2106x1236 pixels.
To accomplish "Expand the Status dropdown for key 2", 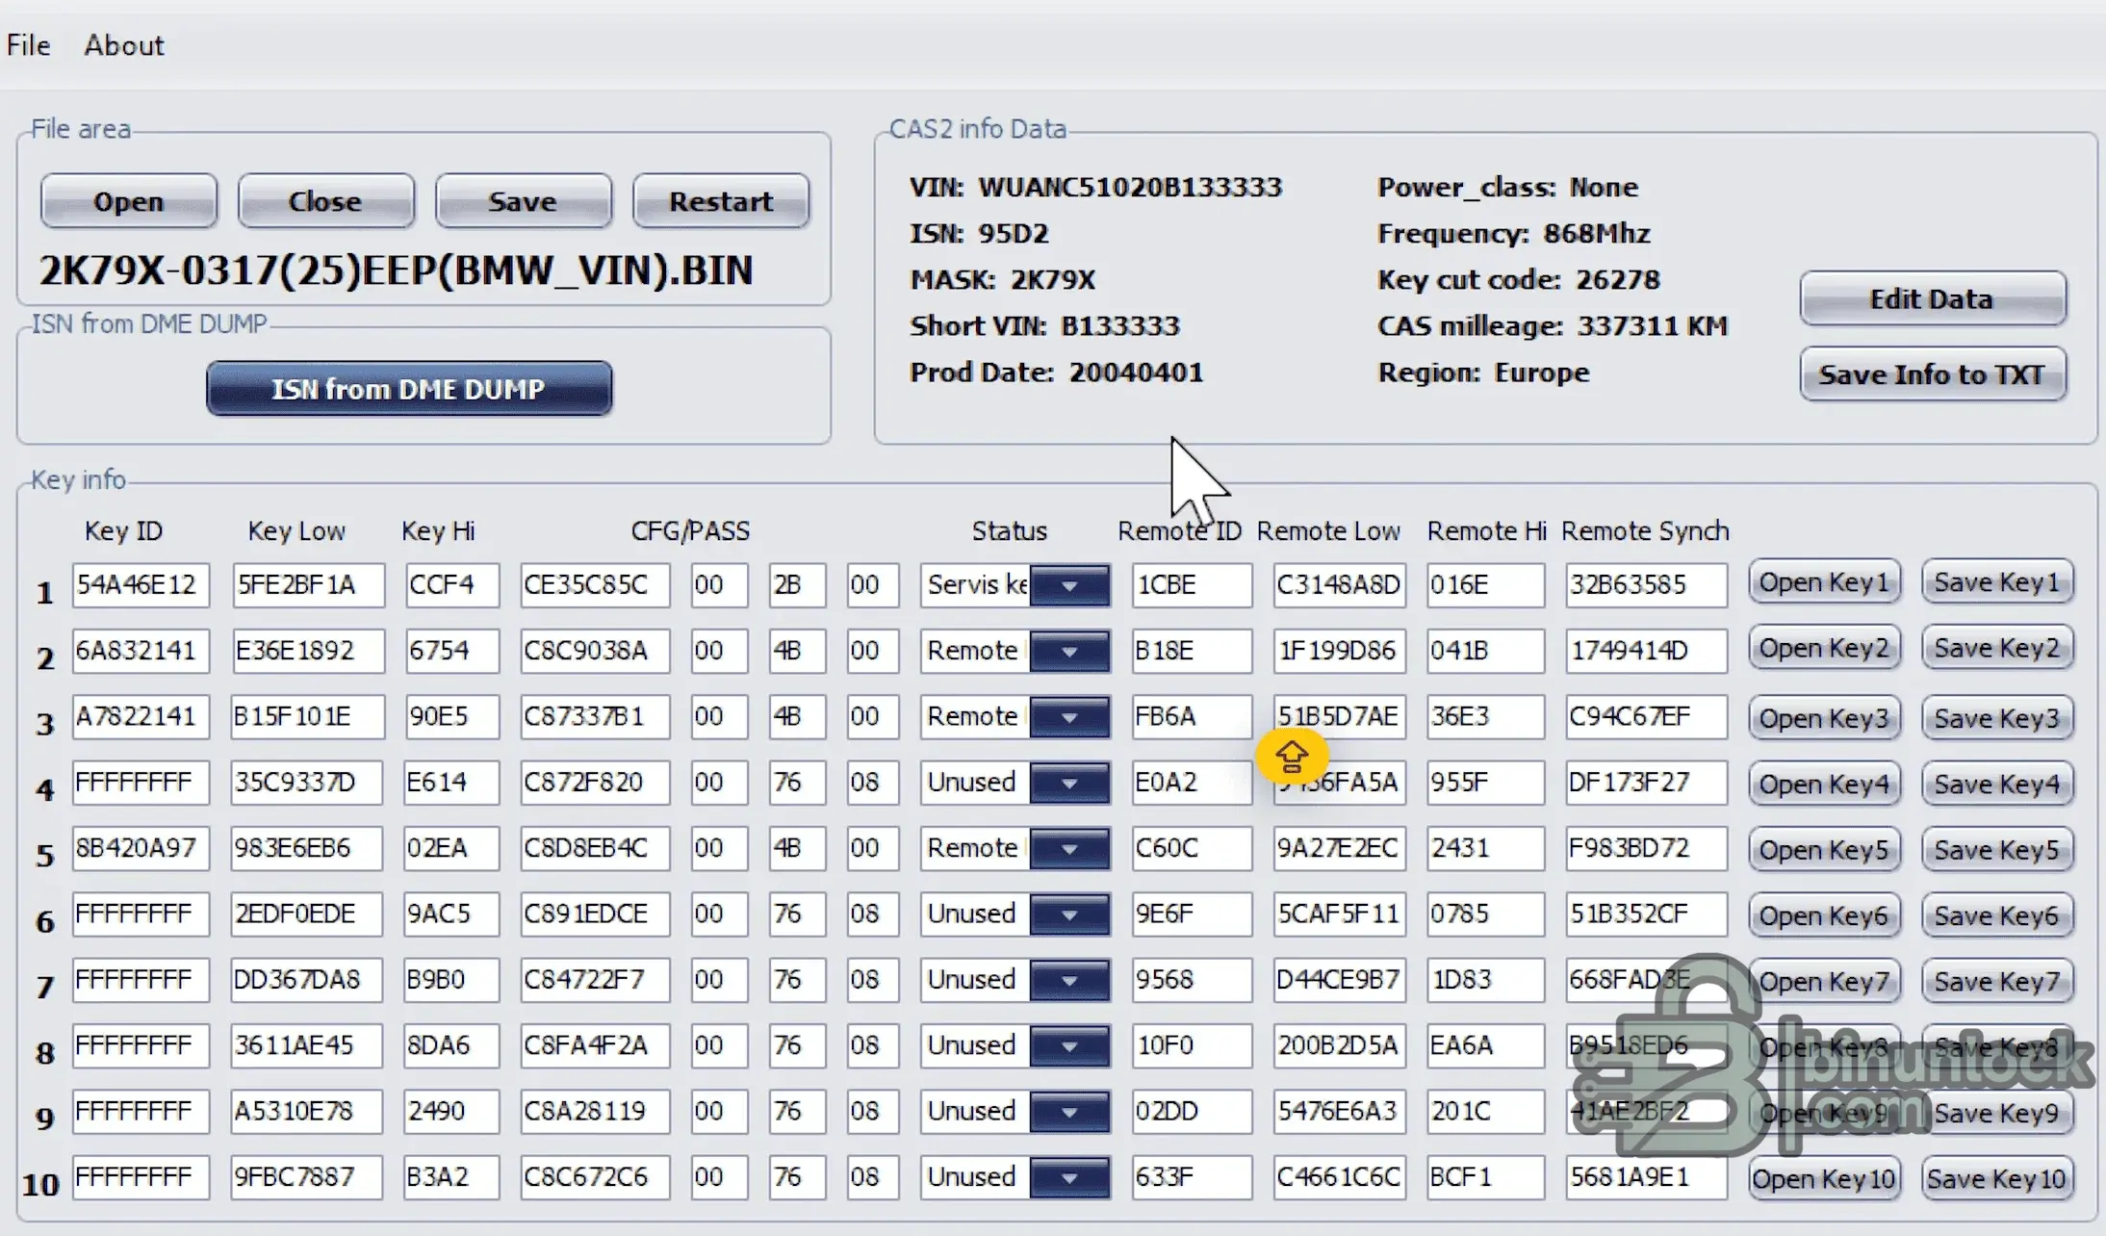I will [x=1069, y=651].
